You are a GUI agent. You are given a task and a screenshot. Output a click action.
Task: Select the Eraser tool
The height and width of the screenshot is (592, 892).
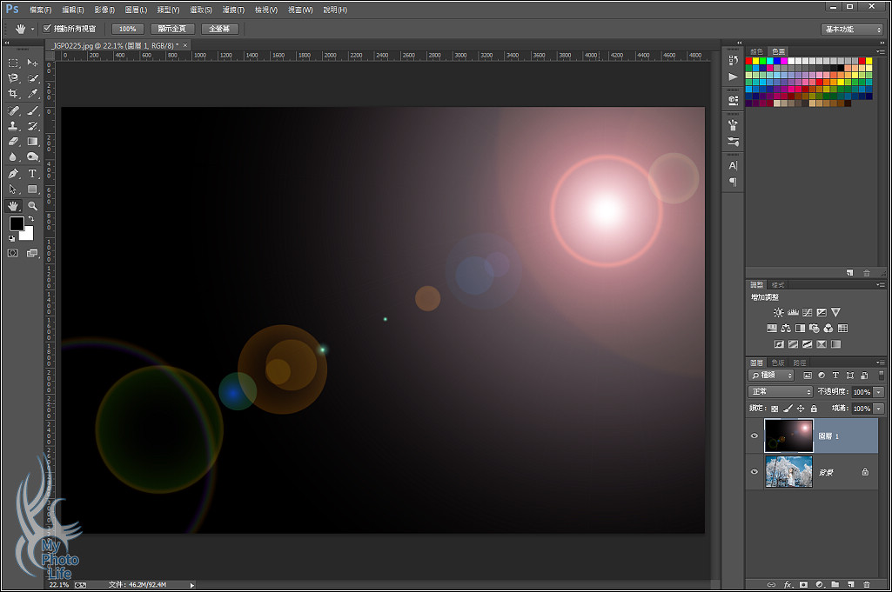(14, 141)
